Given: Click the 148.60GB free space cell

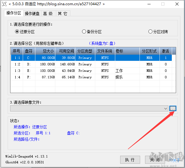Looking at the screenshot, I should point(65,64).
